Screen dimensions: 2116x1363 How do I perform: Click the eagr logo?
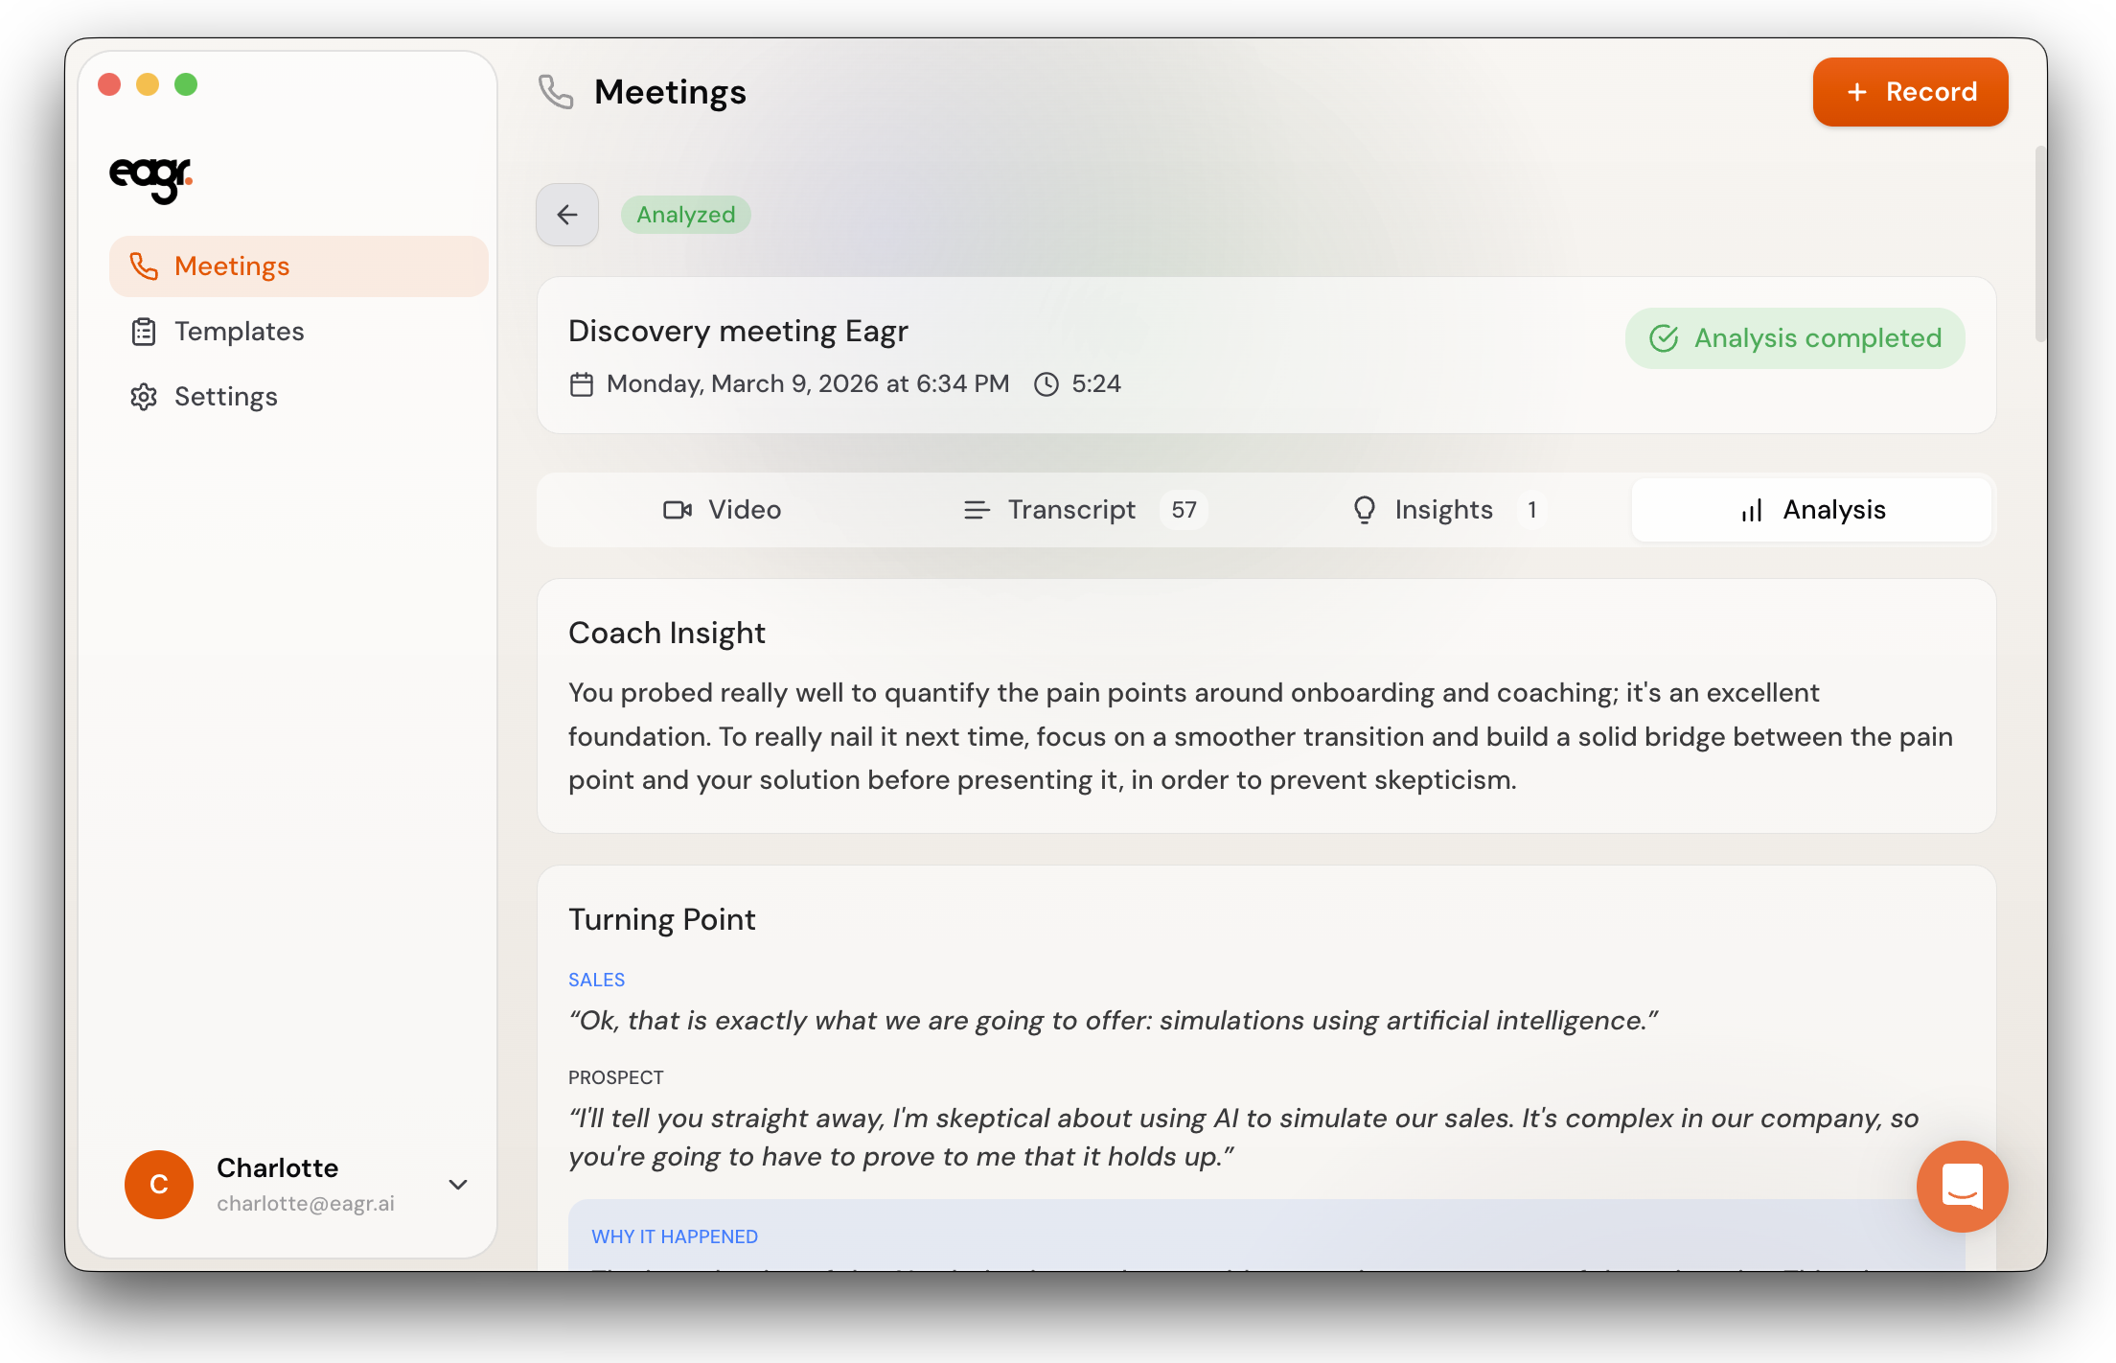coord(150,179)
